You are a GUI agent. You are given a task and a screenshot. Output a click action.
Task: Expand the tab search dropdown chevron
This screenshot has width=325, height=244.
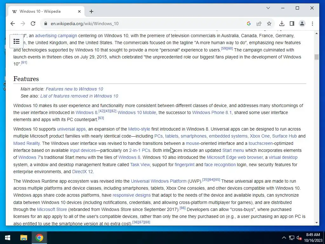click(268, 8)
